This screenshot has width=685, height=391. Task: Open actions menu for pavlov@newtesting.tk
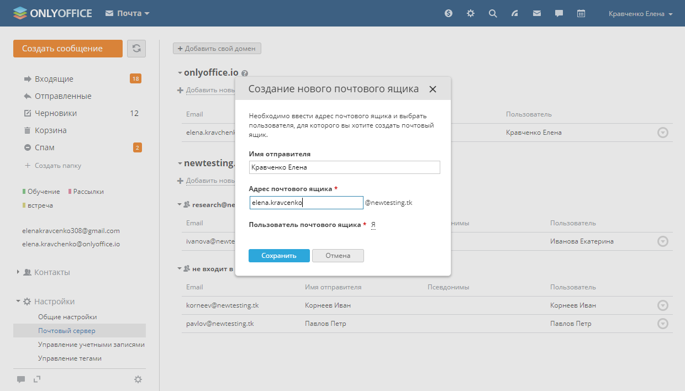(663, 324)
